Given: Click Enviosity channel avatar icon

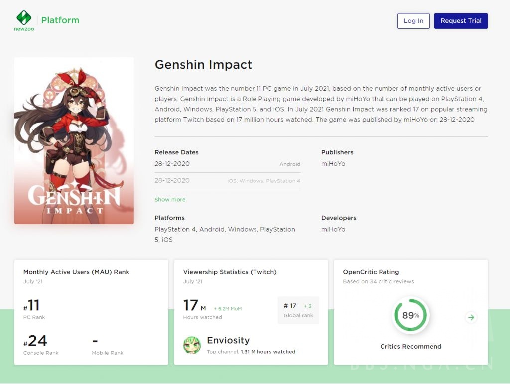Looking at the screenshot, I should (192, 345).
